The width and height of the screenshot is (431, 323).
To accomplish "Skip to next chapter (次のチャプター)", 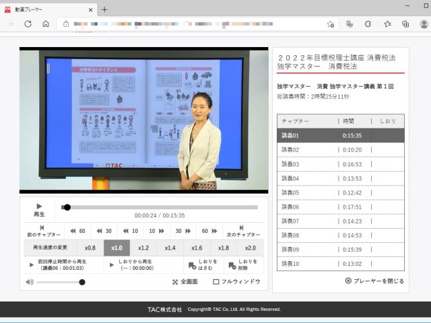I will [242, 231].
